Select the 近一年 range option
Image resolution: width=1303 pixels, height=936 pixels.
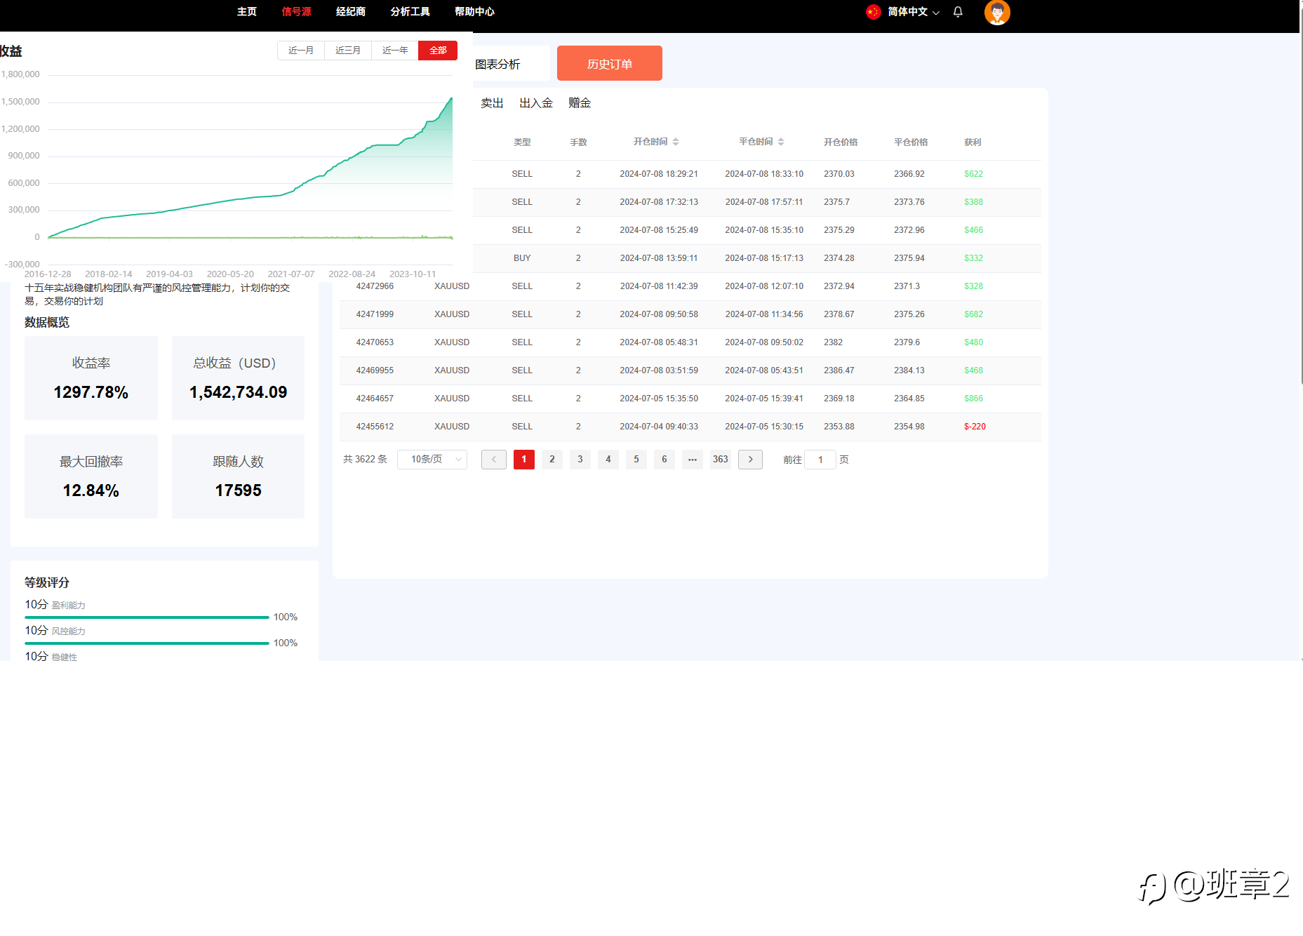pyautogui.click(x=395, y=51)
